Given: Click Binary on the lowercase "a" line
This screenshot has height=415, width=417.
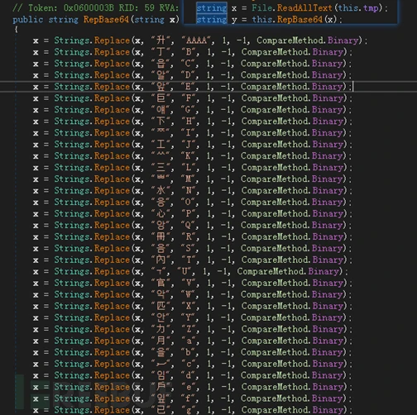Looking at the screenshot, I should pyautogui.click(x=328, y=341).
